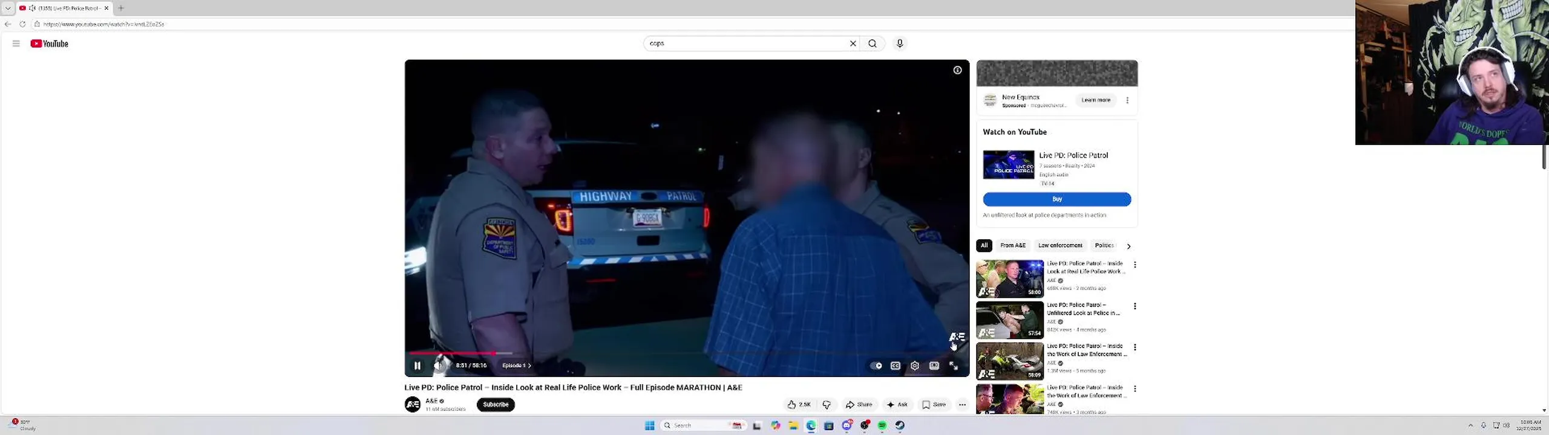Select the From A&E filter chip

[1013, 245]
